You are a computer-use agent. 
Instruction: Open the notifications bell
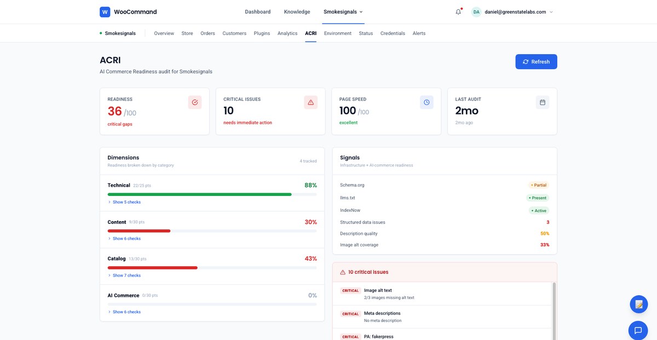[458, 11]
